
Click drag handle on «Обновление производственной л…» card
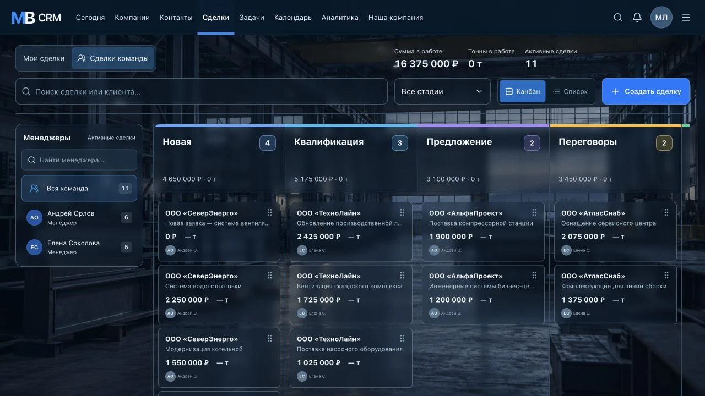402,212
